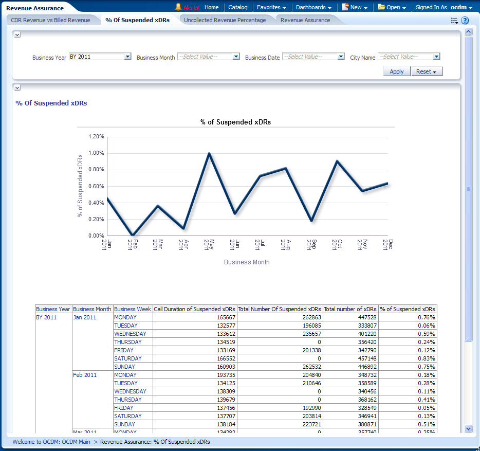The image size is (480, 451).
Task: Click the New document icon
Action: [345, 7]
